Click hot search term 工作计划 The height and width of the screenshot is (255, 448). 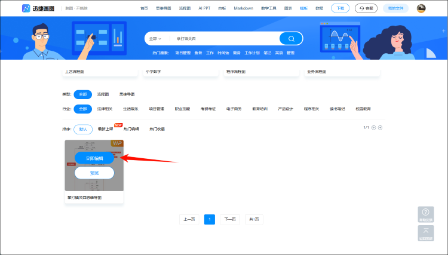coord(252,53)
